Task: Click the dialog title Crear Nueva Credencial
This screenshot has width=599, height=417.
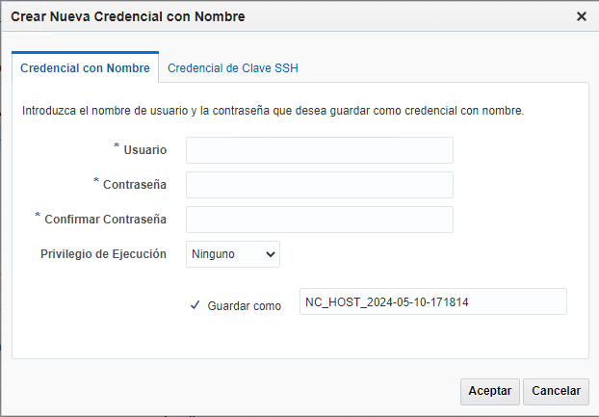Action: point(127,16)
